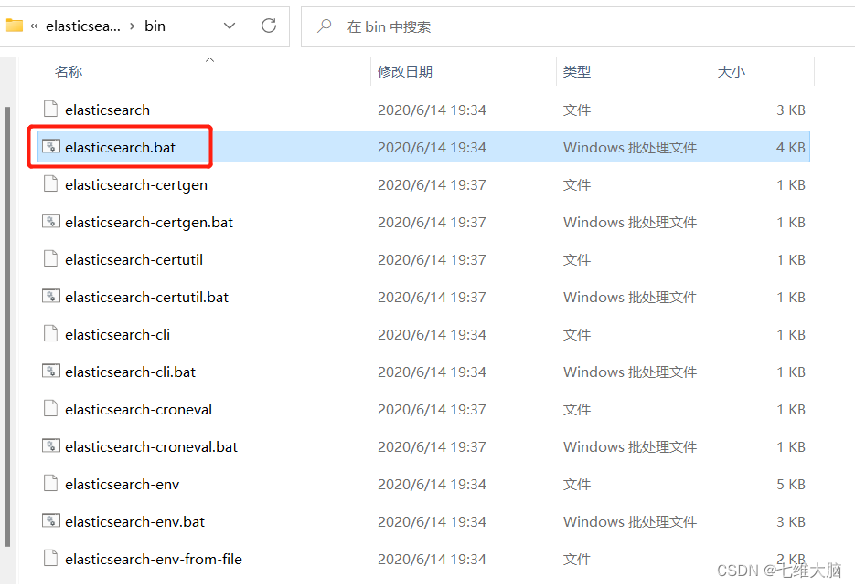Image resolution: width=855 pixels, height=587 pixels.
Task: Sort by the 修改日期 column header
Action: [x=404, y=71]
